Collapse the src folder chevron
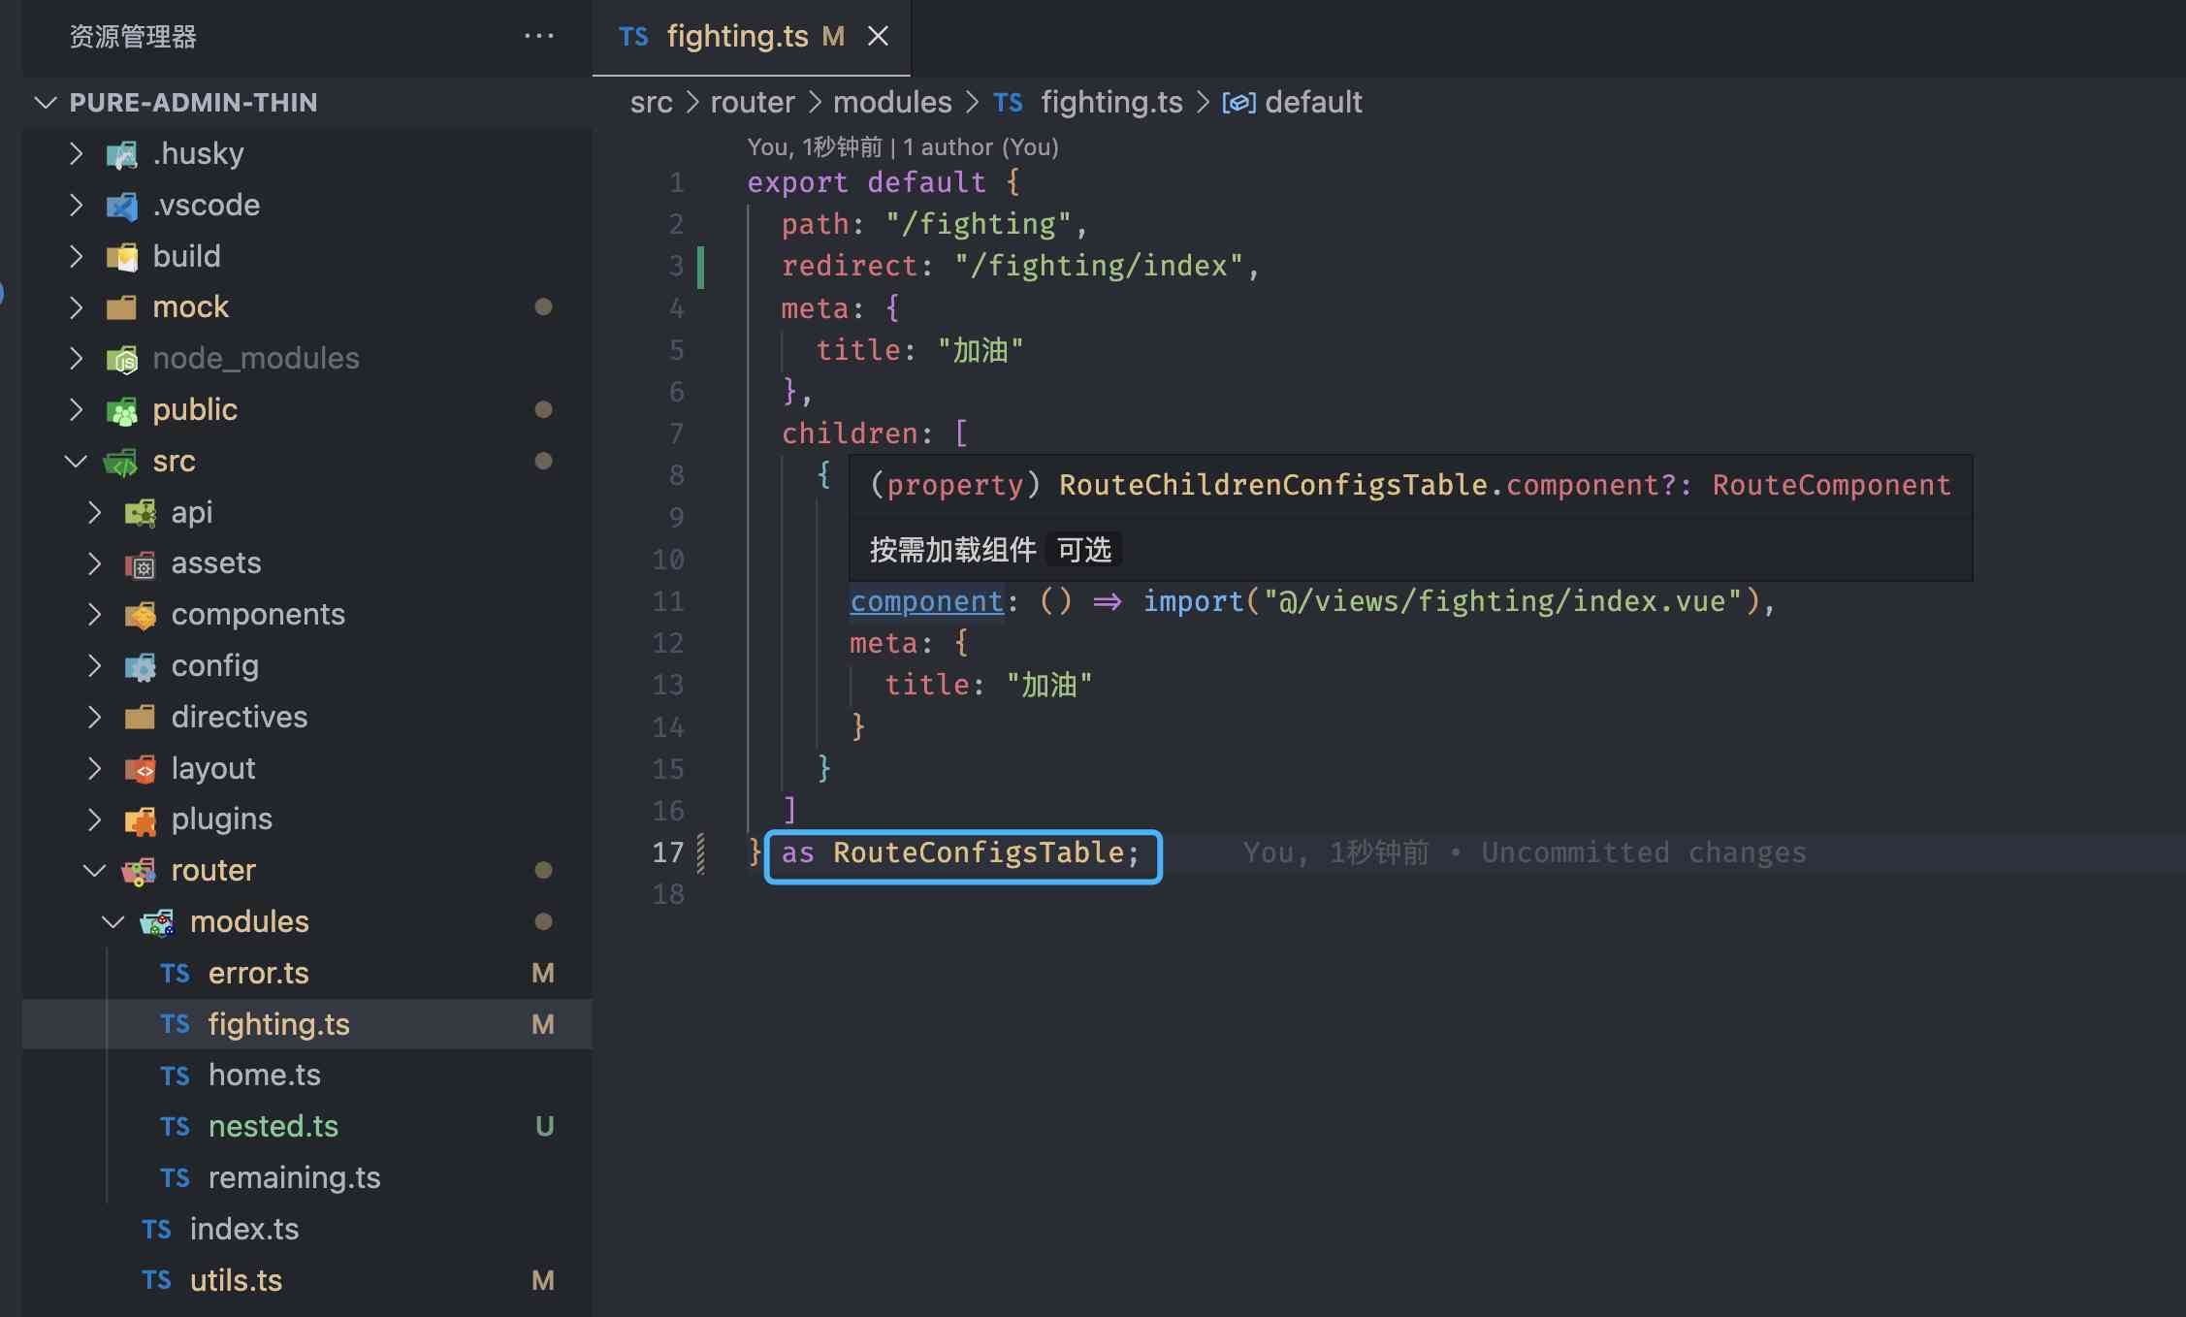This screenshot has width=2186, height=1317. click(76, 462)
